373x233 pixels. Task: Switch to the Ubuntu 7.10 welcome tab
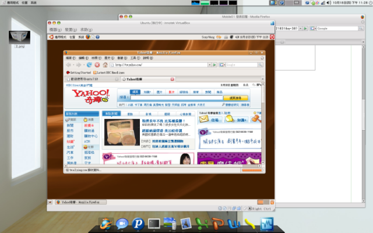click(x=92, y=79)
